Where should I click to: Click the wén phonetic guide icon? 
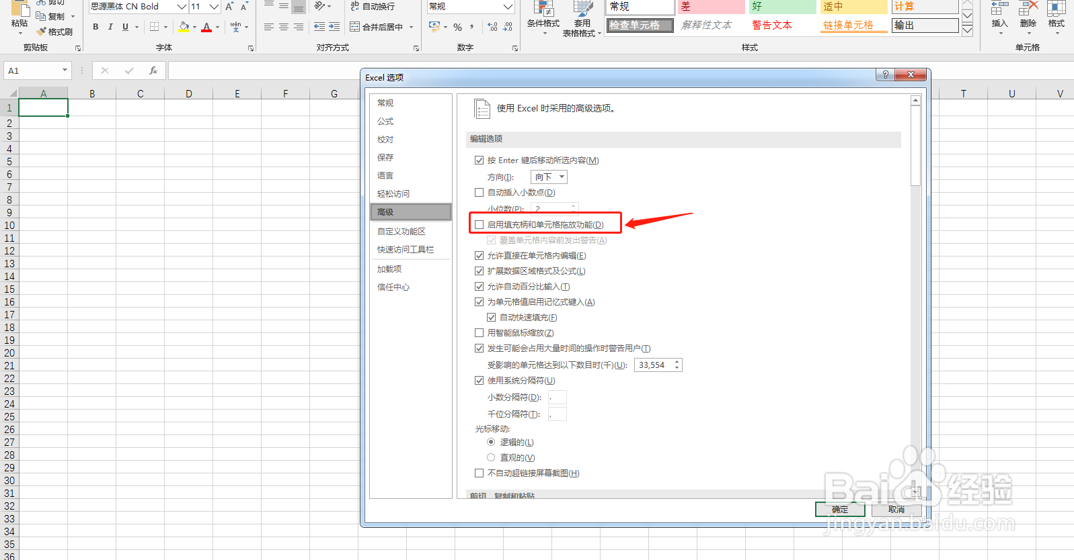[235, 27]
